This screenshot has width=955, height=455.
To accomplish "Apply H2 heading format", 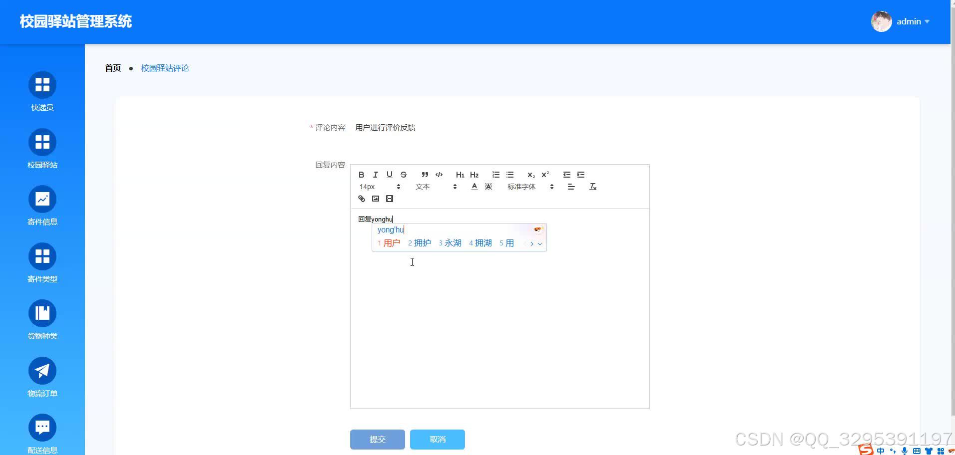I will point(475,175).
